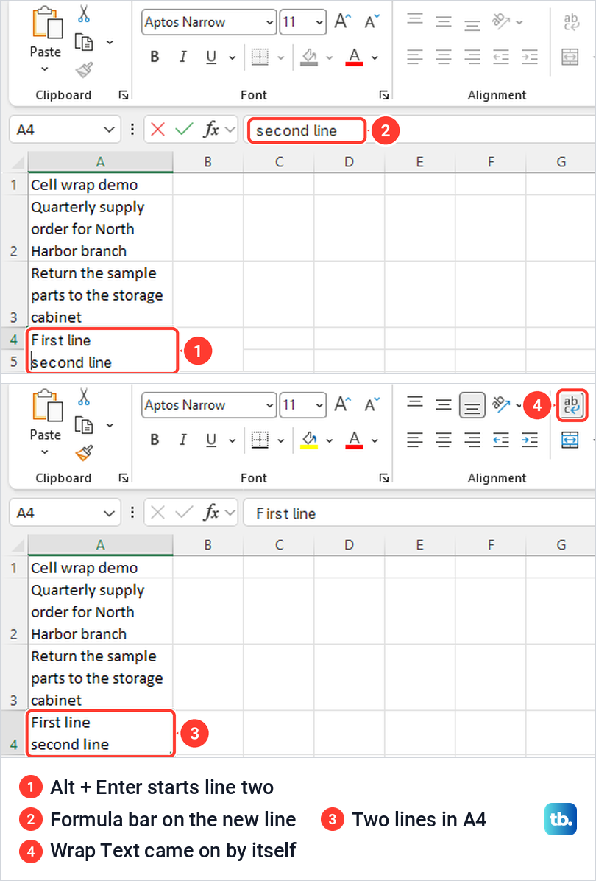The image size is (596, 881).
Task: Click red Font Color A in upper ribbon
Action: [354, 57]
